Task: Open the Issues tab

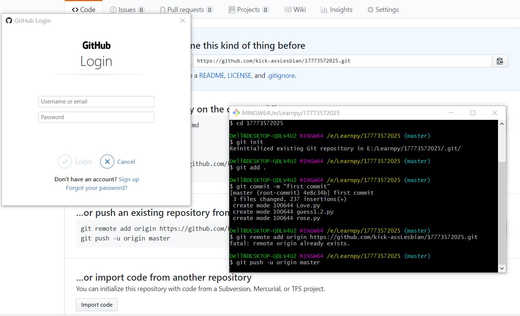Action: 127,10
